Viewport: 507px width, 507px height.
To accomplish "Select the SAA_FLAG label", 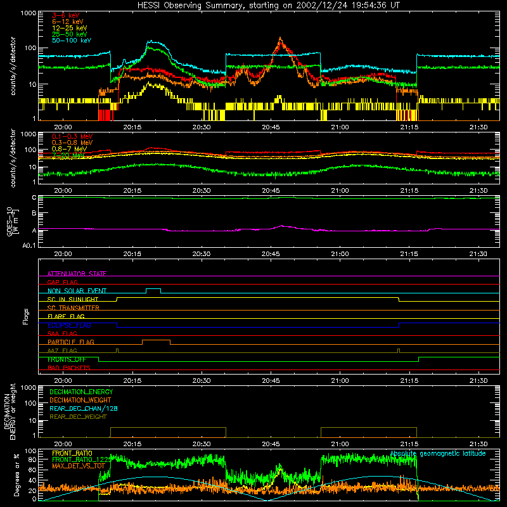I will point(62,333).
